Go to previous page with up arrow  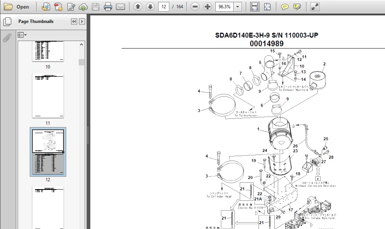pyautogui.click(x=138, y=7)
